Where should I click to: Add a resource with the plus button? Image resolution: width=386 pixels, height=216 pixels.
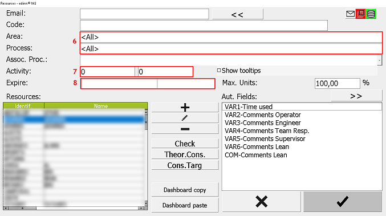[x=185, y=107]
